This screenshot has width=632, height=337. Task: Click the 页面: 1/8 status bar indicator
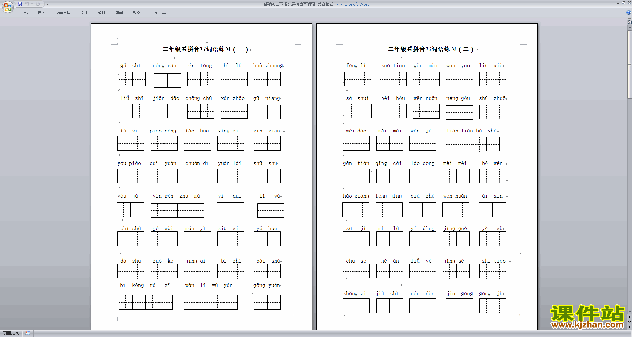pos(11,333)
